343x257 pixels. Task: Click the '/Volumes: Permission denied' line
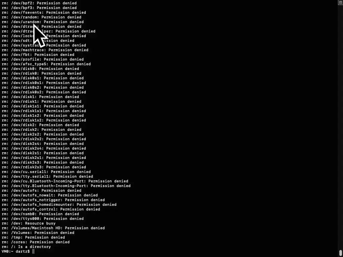tap(38, 233)
